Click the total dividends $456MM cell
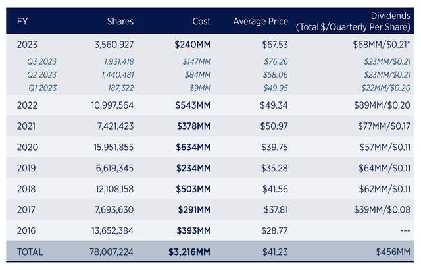421x270 pixels. pos(393,252)
